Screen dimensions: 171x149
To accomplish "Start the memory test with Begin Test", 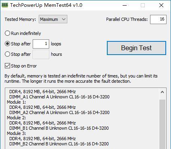I will pyautogui.click(x=136, y=48).
